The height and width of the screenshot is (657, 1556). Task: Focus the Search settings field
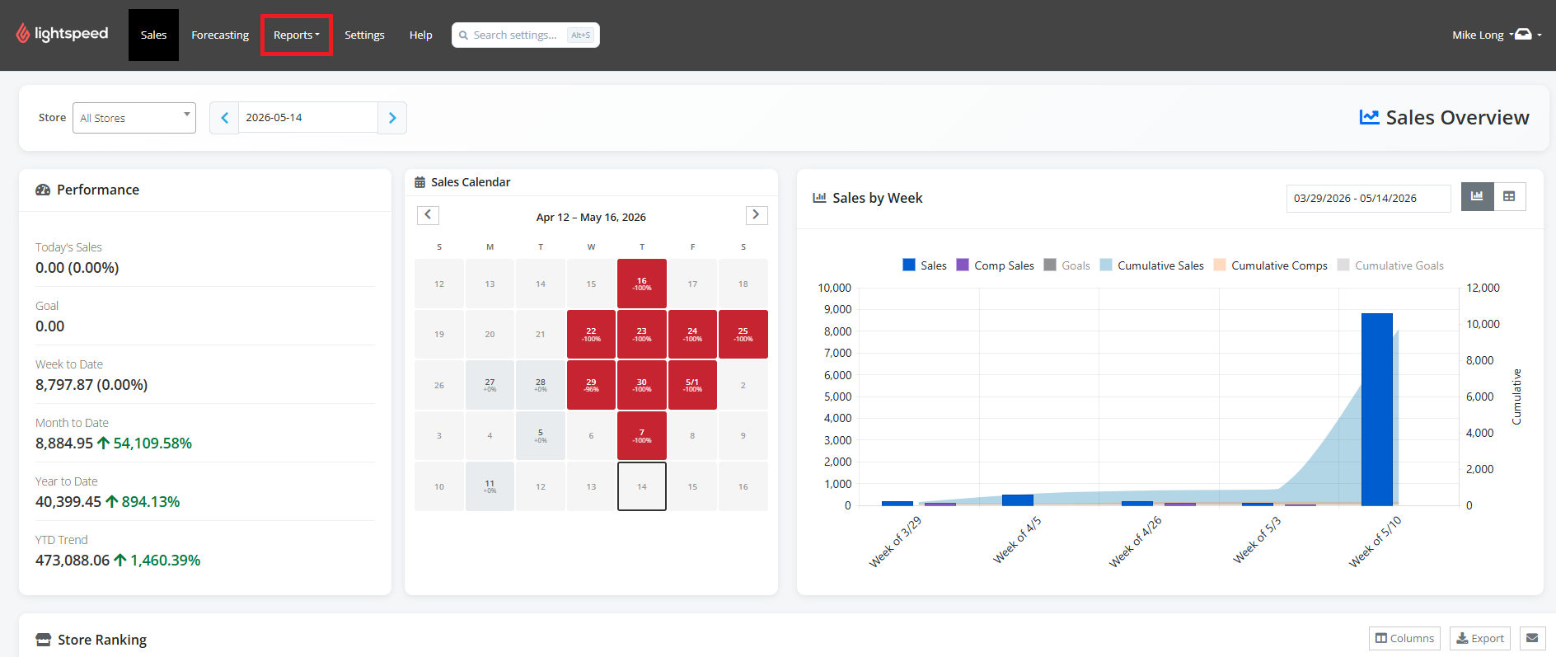click(x=526, y=35)
